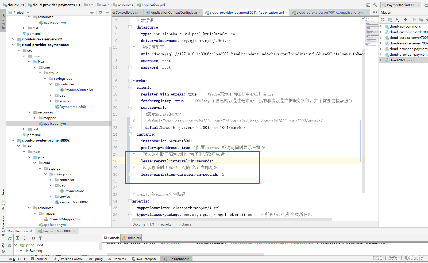Toggle the Web side tool window button

3,247
